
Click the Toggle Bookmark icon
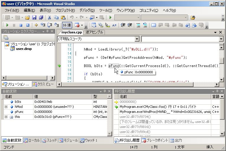[x=154, y=25]
